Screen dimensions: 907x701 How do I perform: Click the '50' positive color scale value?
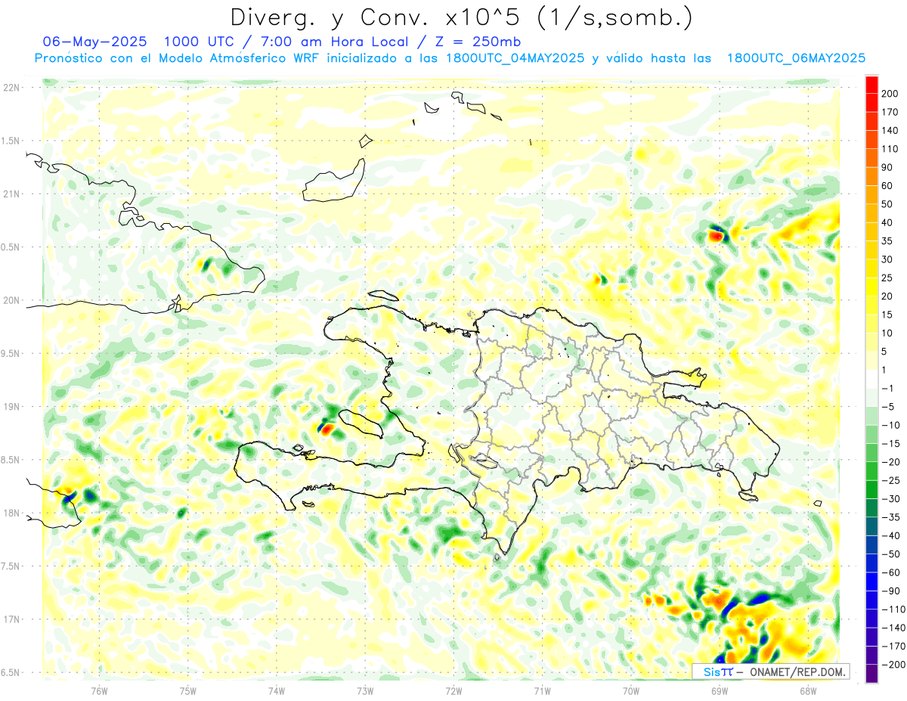click(x=887, y=204)
